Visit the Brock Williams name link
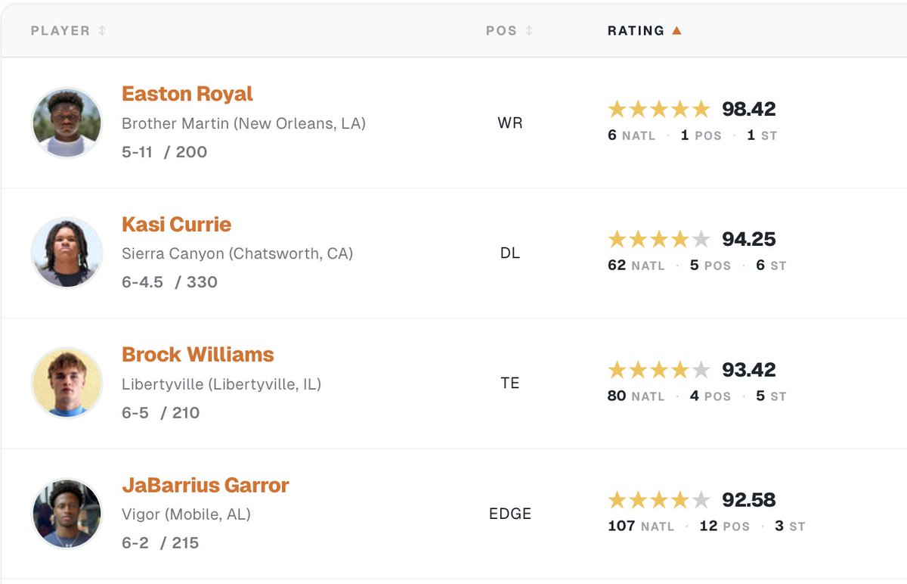Image resolution: width=907 pixels, height=584 pixels. coord(198,354)
